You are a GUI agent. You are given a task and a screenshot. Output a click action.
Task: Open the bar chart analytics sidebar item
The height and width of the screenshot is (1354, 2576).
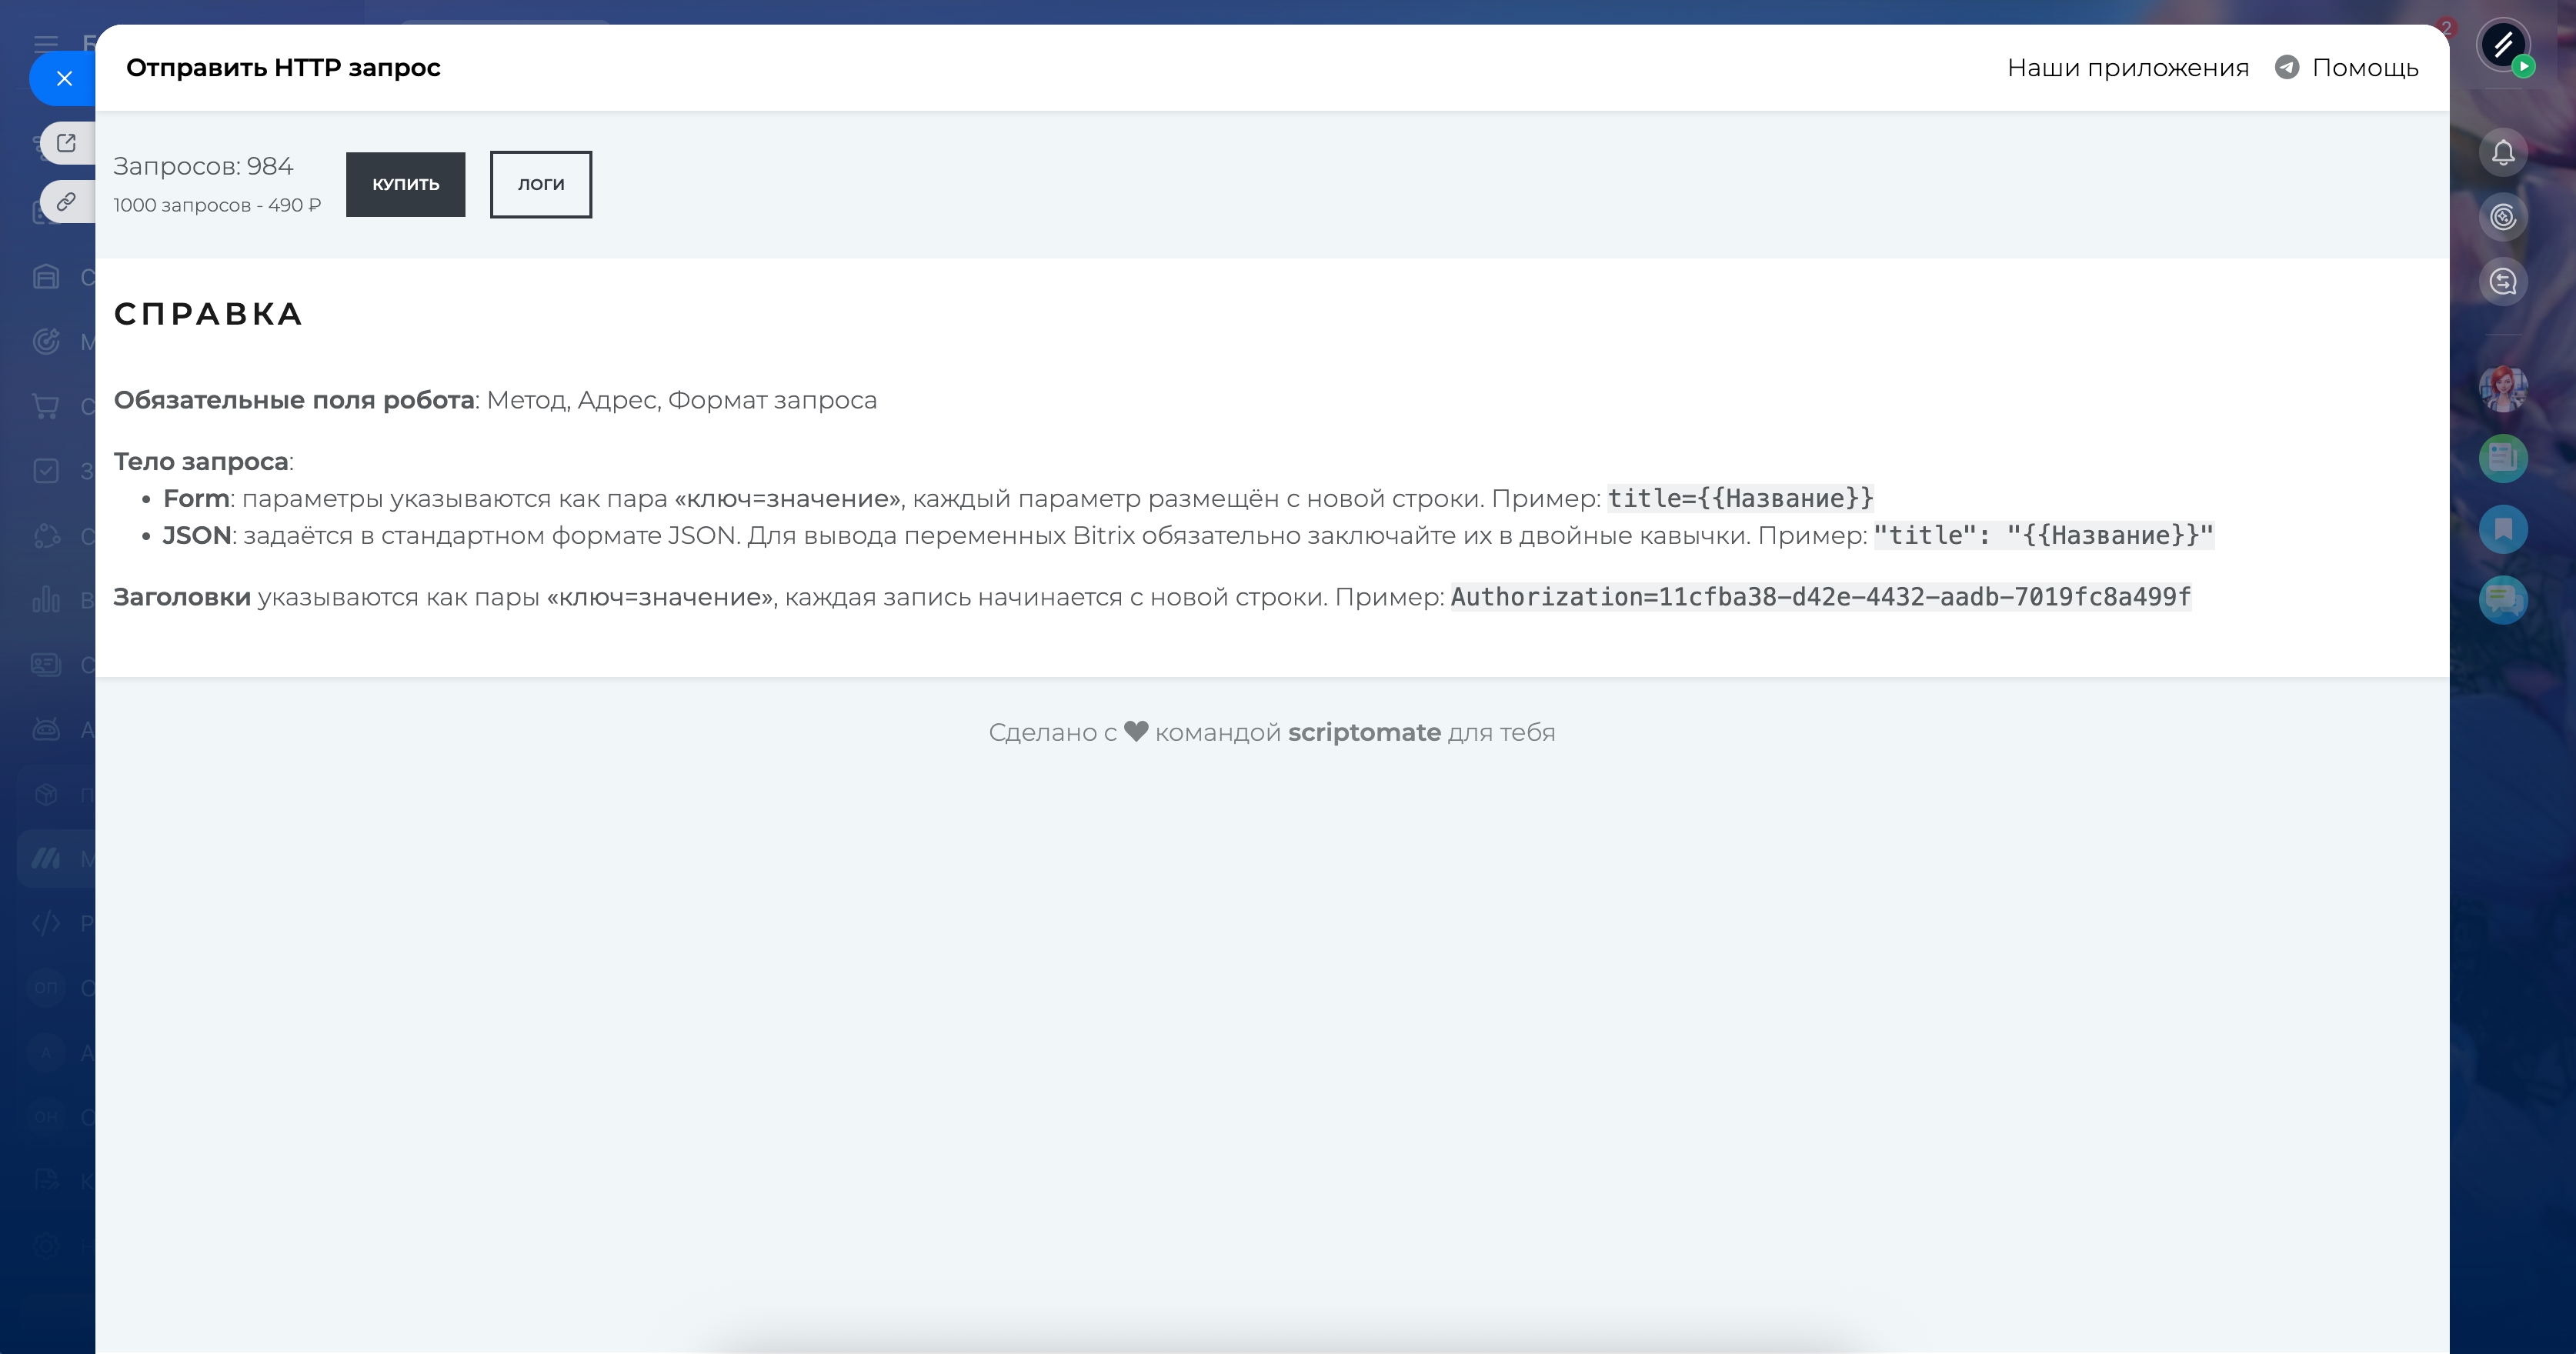[45, 600]
